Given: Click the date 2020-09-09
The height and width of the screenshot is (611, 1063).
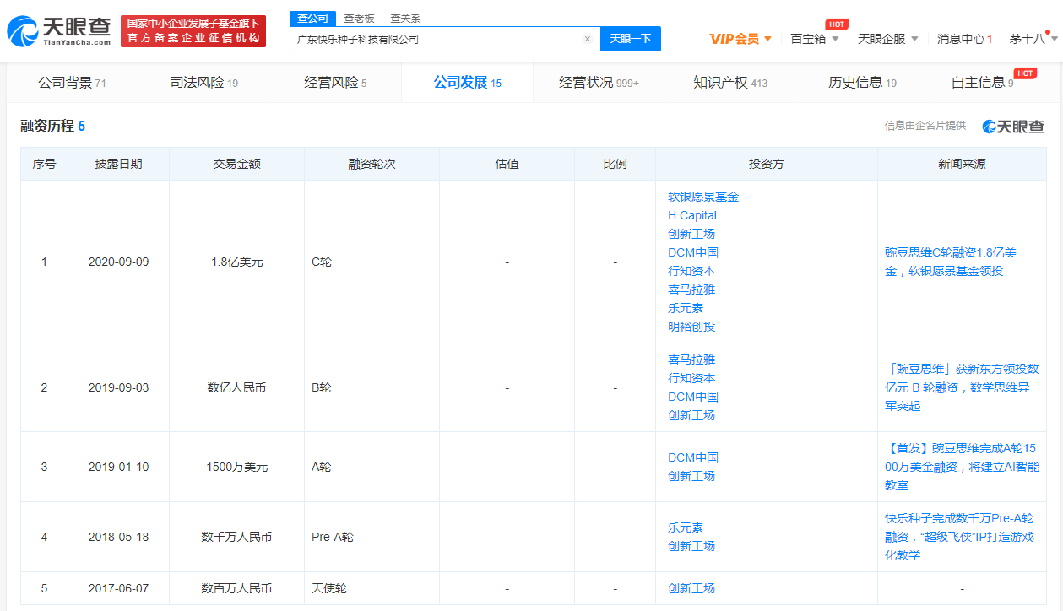Looking at the screenshot, I should tap(118, 262).
